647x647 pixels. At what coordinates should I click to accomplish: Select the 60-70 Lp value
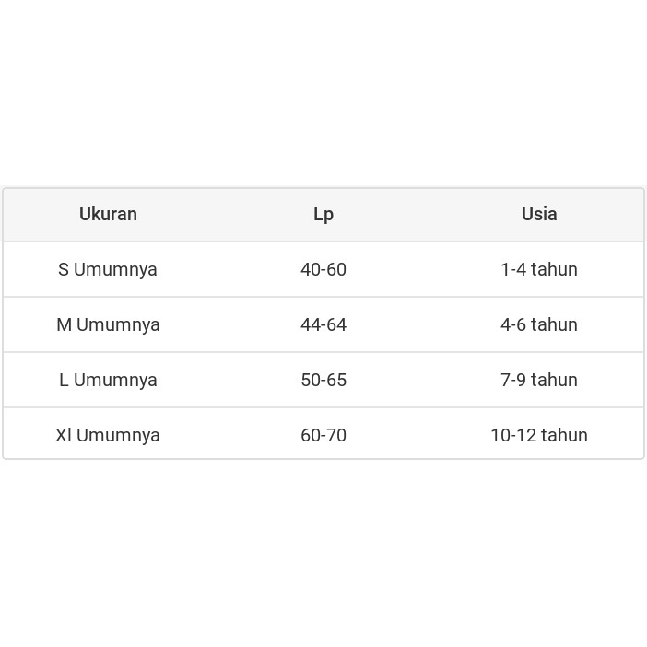[323, 435]
